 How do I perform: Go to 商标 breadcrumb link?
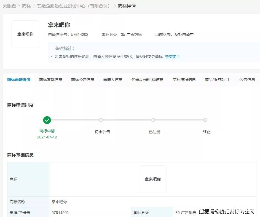[x=26, y=6]
